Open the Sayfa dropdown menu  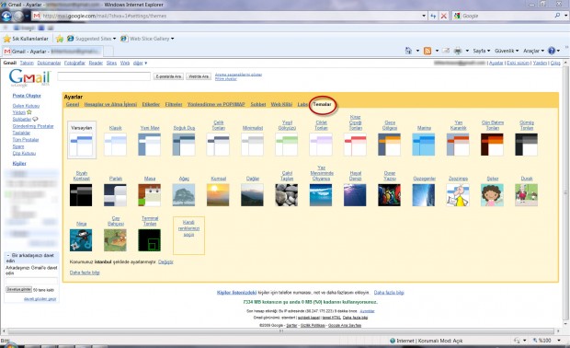[482, 51]
